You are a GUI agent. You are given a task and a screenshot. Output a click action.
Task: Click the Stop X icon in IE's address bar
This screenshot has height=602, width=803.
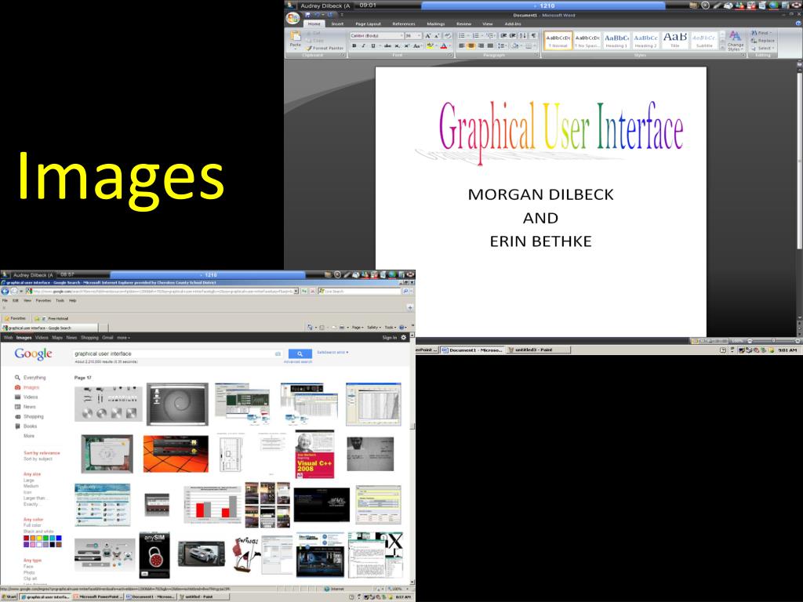click(x=312, y=291)
